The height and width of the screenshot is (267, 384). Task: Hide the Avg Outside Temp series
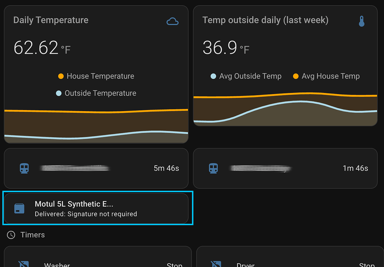coord(250,76)
